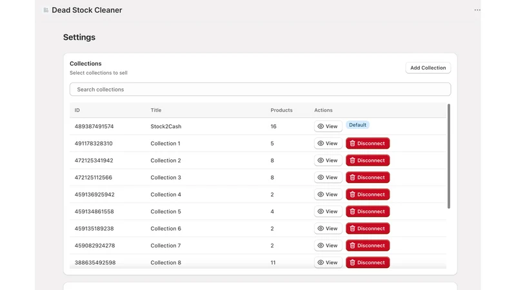This screenshot has height=290, width=516.
Task: Disconnect Collection 6
Action: [368, 229]
